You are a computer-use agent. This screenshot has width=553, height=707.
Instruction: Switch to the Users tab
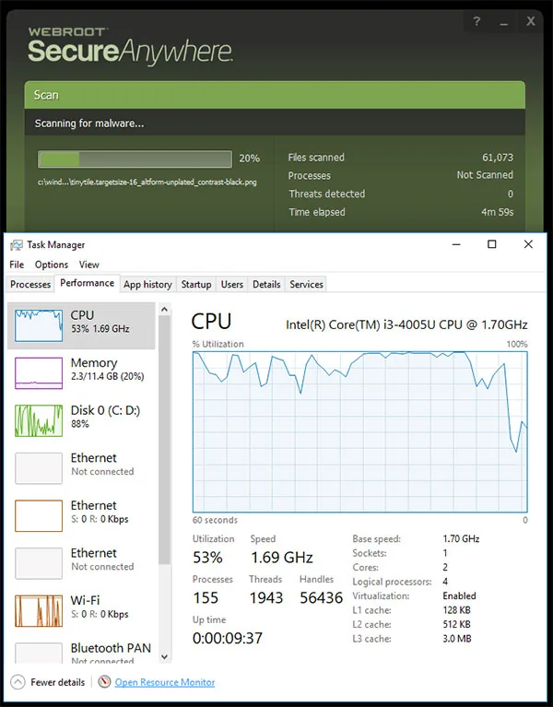[x=231, y=284]
